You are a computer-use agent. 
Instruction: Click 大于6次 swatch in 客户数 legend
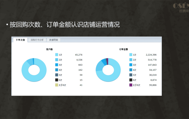pos(56,85)
